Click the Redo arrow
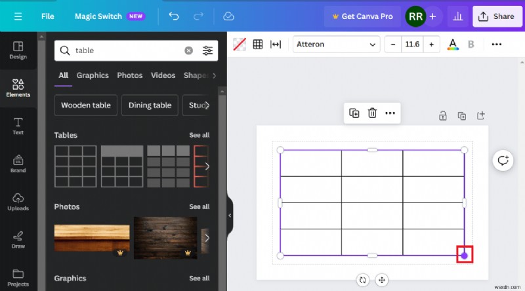The width and height of the screenshot is (525, 291). (199, 16)
